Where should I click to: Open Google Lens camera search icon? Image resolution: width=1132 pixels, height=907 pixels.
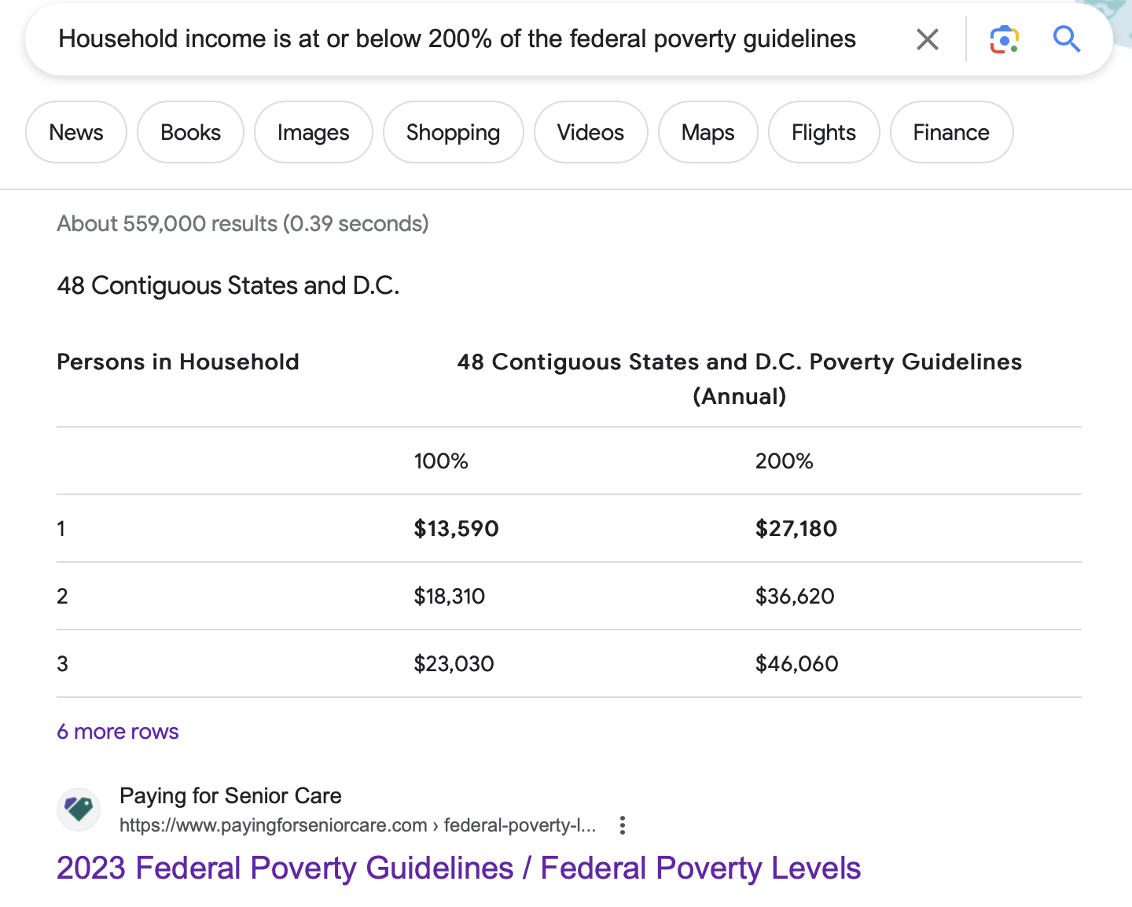(1004, 39)
